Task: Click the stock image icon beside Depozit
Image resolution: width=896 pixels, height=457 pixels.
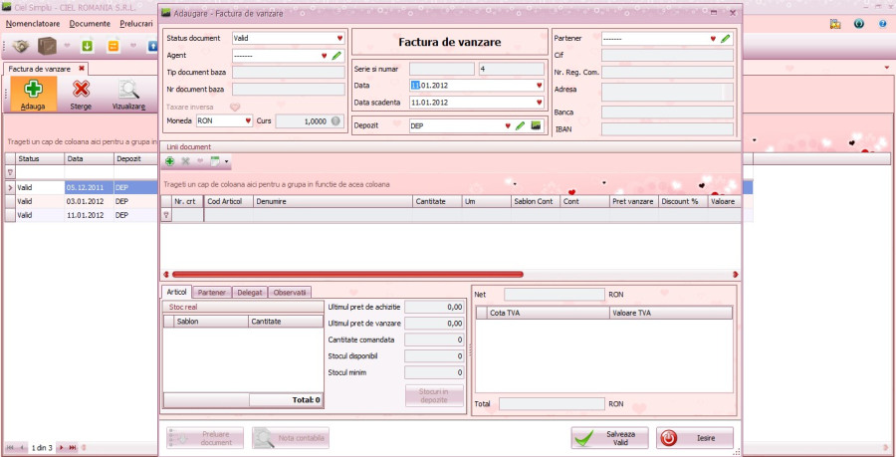Action: pos(536,126)
